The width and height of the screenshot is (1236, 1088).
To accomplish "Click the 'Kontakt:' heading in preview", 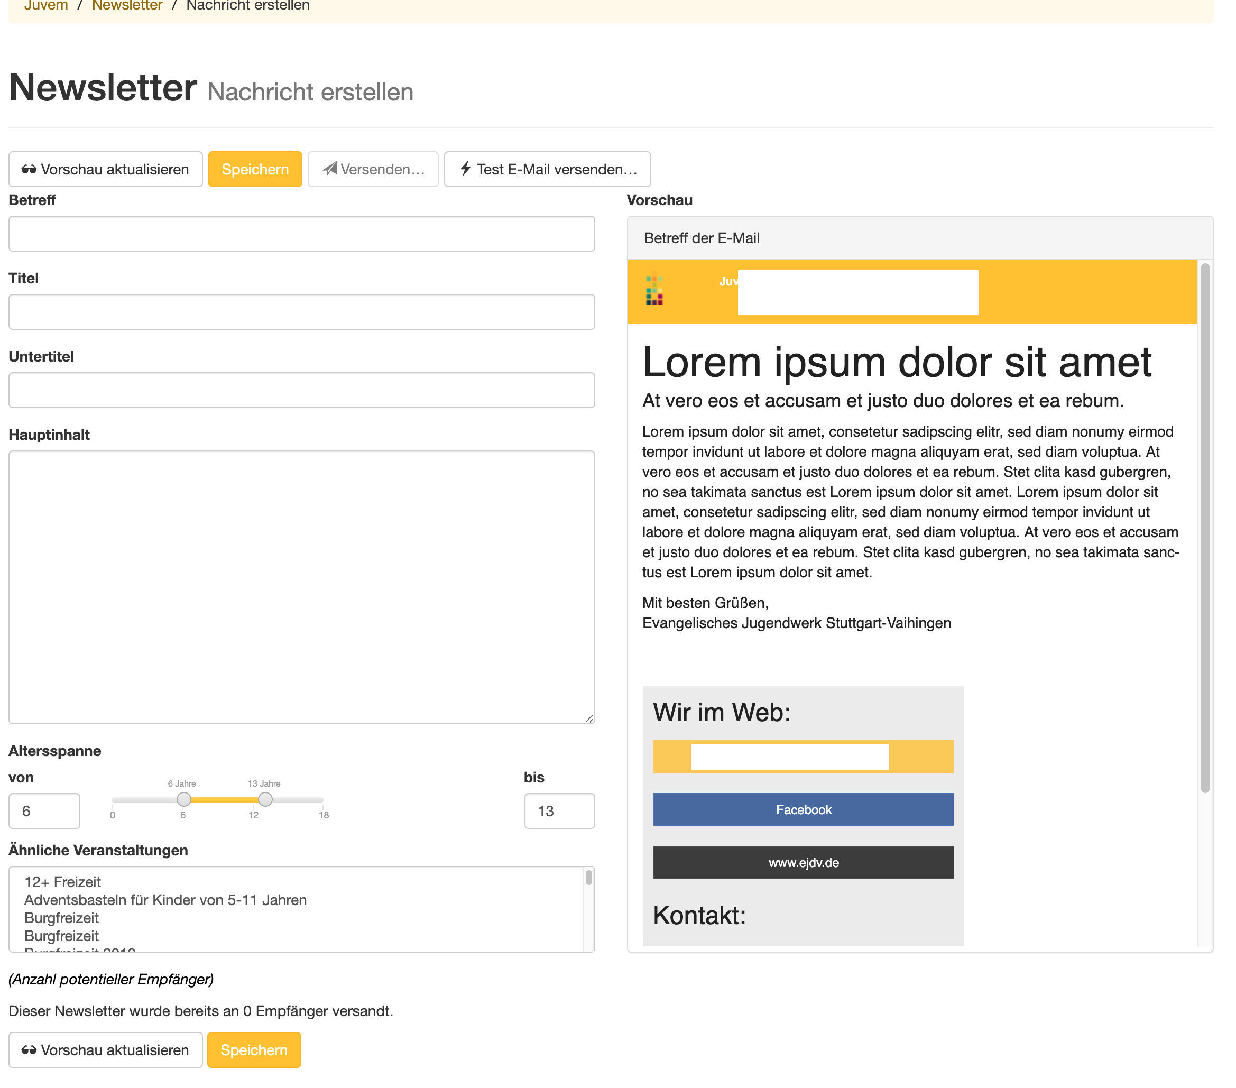I will (x=699, y=915).
